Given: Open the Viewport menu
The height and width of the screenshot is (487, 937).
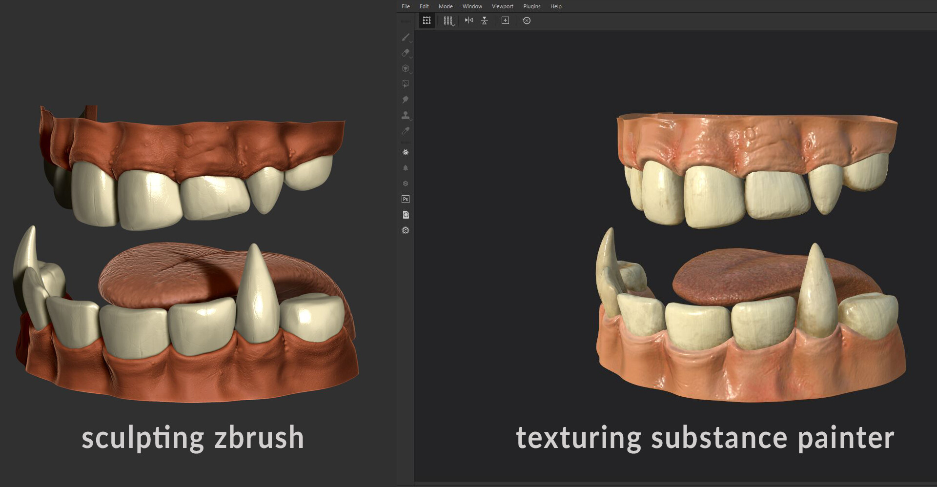Looking at the screenshot, I should click(x=502, y=6).
